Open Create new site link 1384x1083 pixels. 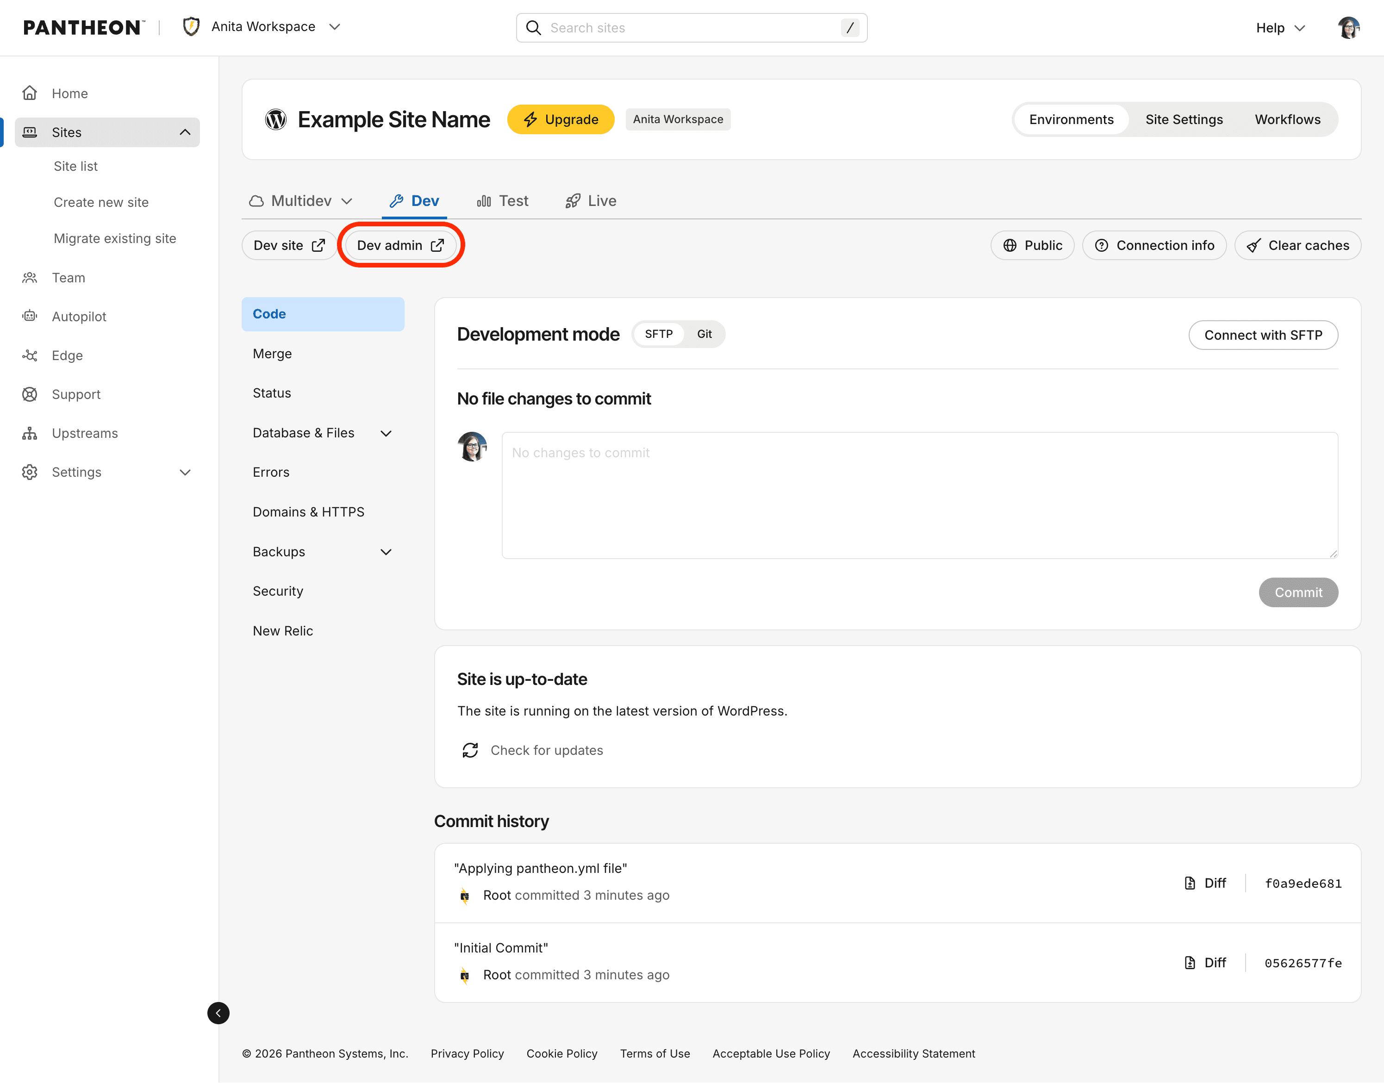101,202
